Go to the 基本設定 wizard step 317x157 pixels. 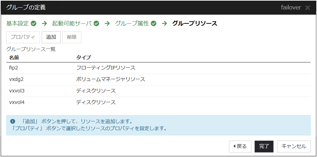point(18,24)
